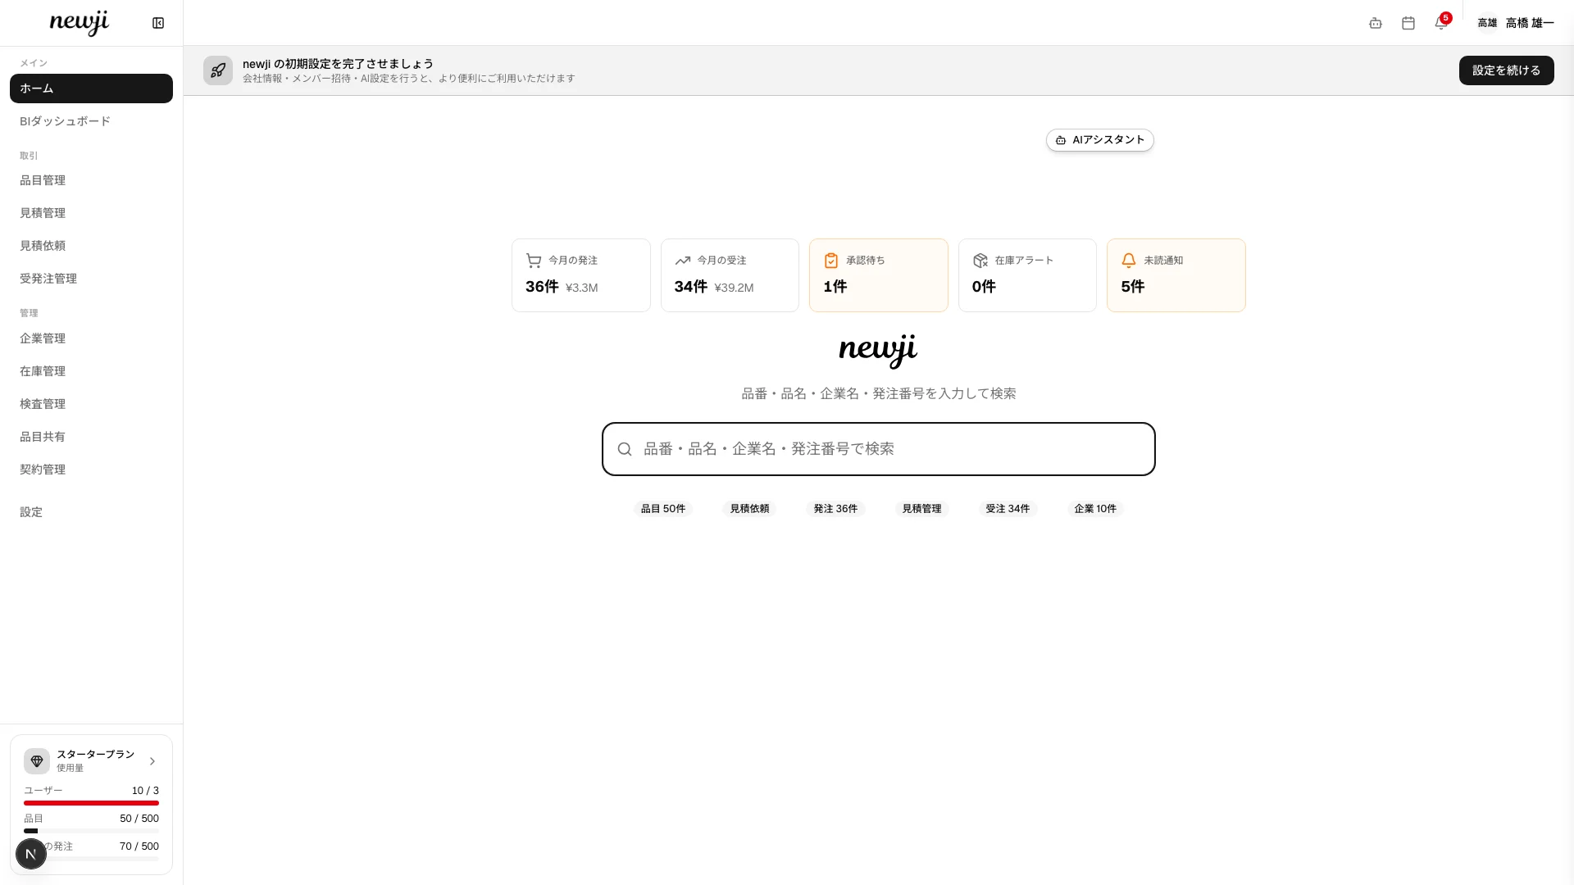Open 見積依頼 in the sidebar

[91, 246]
